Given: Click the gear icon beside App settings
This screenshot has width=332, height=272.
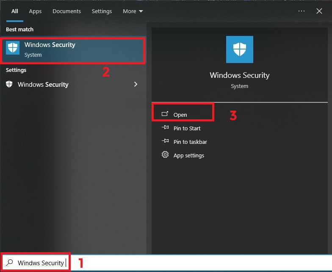Looking at the screenshot, I should click(x=165, y=155).
